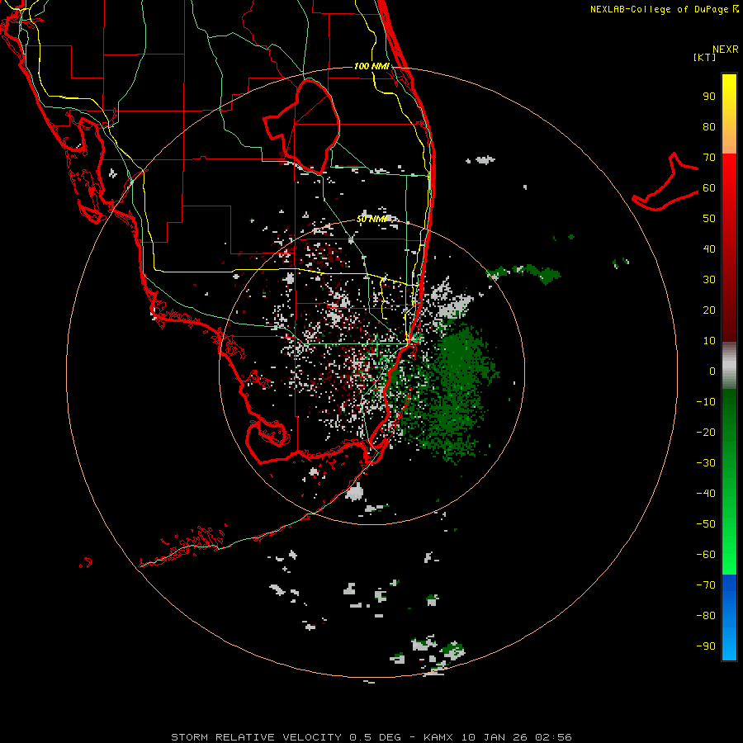Click the 30 value on the velocity scale
The width and height of the screenshot is (743, 743).
point(709,280)
